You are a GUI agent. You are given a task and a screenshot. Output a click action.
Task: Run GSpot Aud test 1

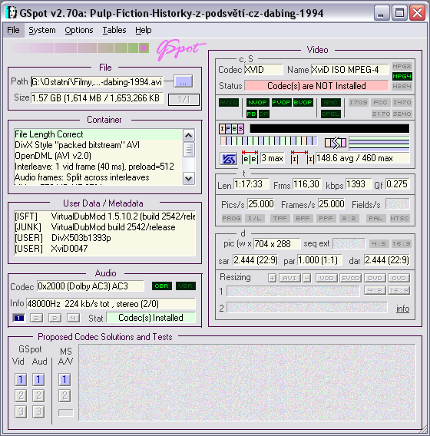tap(38, 379)
